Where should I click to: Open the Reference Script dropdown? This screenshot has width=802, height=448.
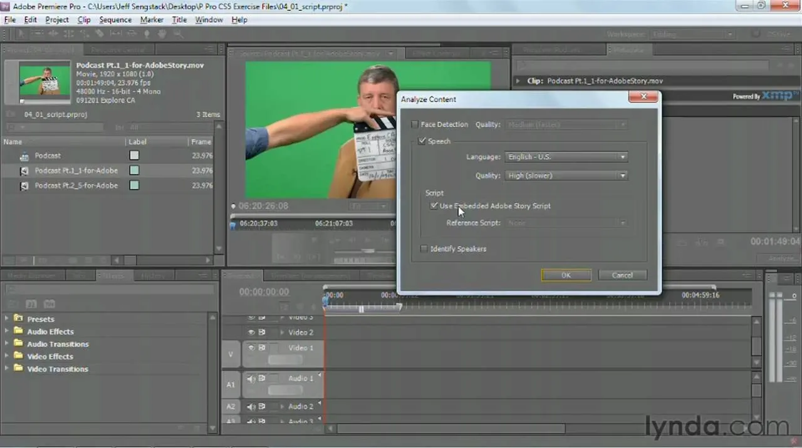coord(566,223)
